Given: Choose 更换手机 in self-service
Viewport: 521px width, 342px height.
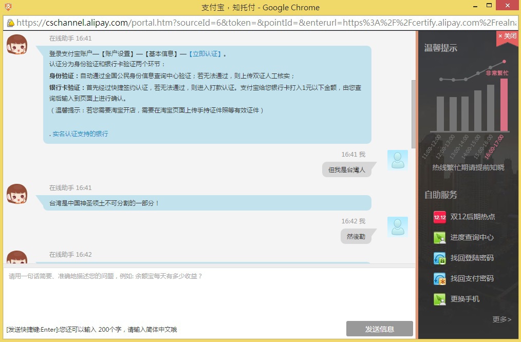Looking at the screenshot, I should point(465,299).
